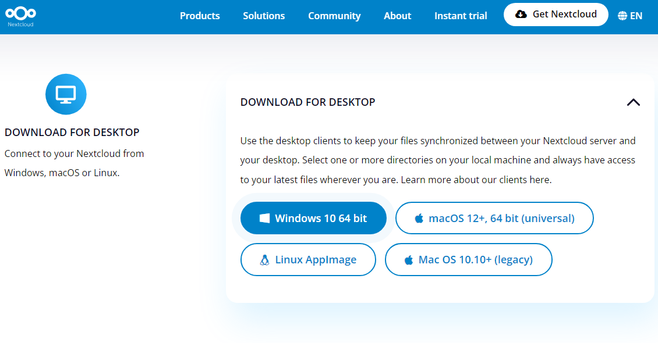658x343 pixels.
Task: Click the Get Nextcloud button
Action: (x=556, y=15)
